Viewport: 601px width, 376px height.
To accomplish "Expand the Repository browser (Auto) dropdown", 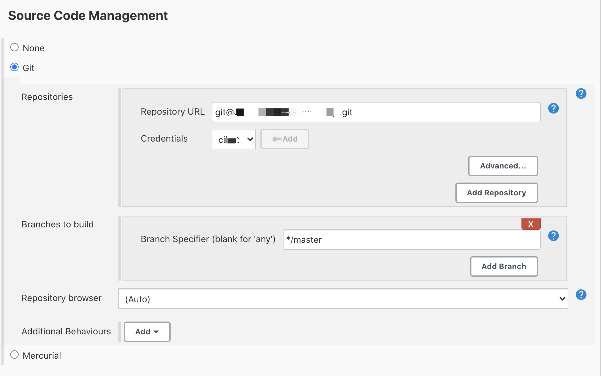I will click(x=343, y=299).
